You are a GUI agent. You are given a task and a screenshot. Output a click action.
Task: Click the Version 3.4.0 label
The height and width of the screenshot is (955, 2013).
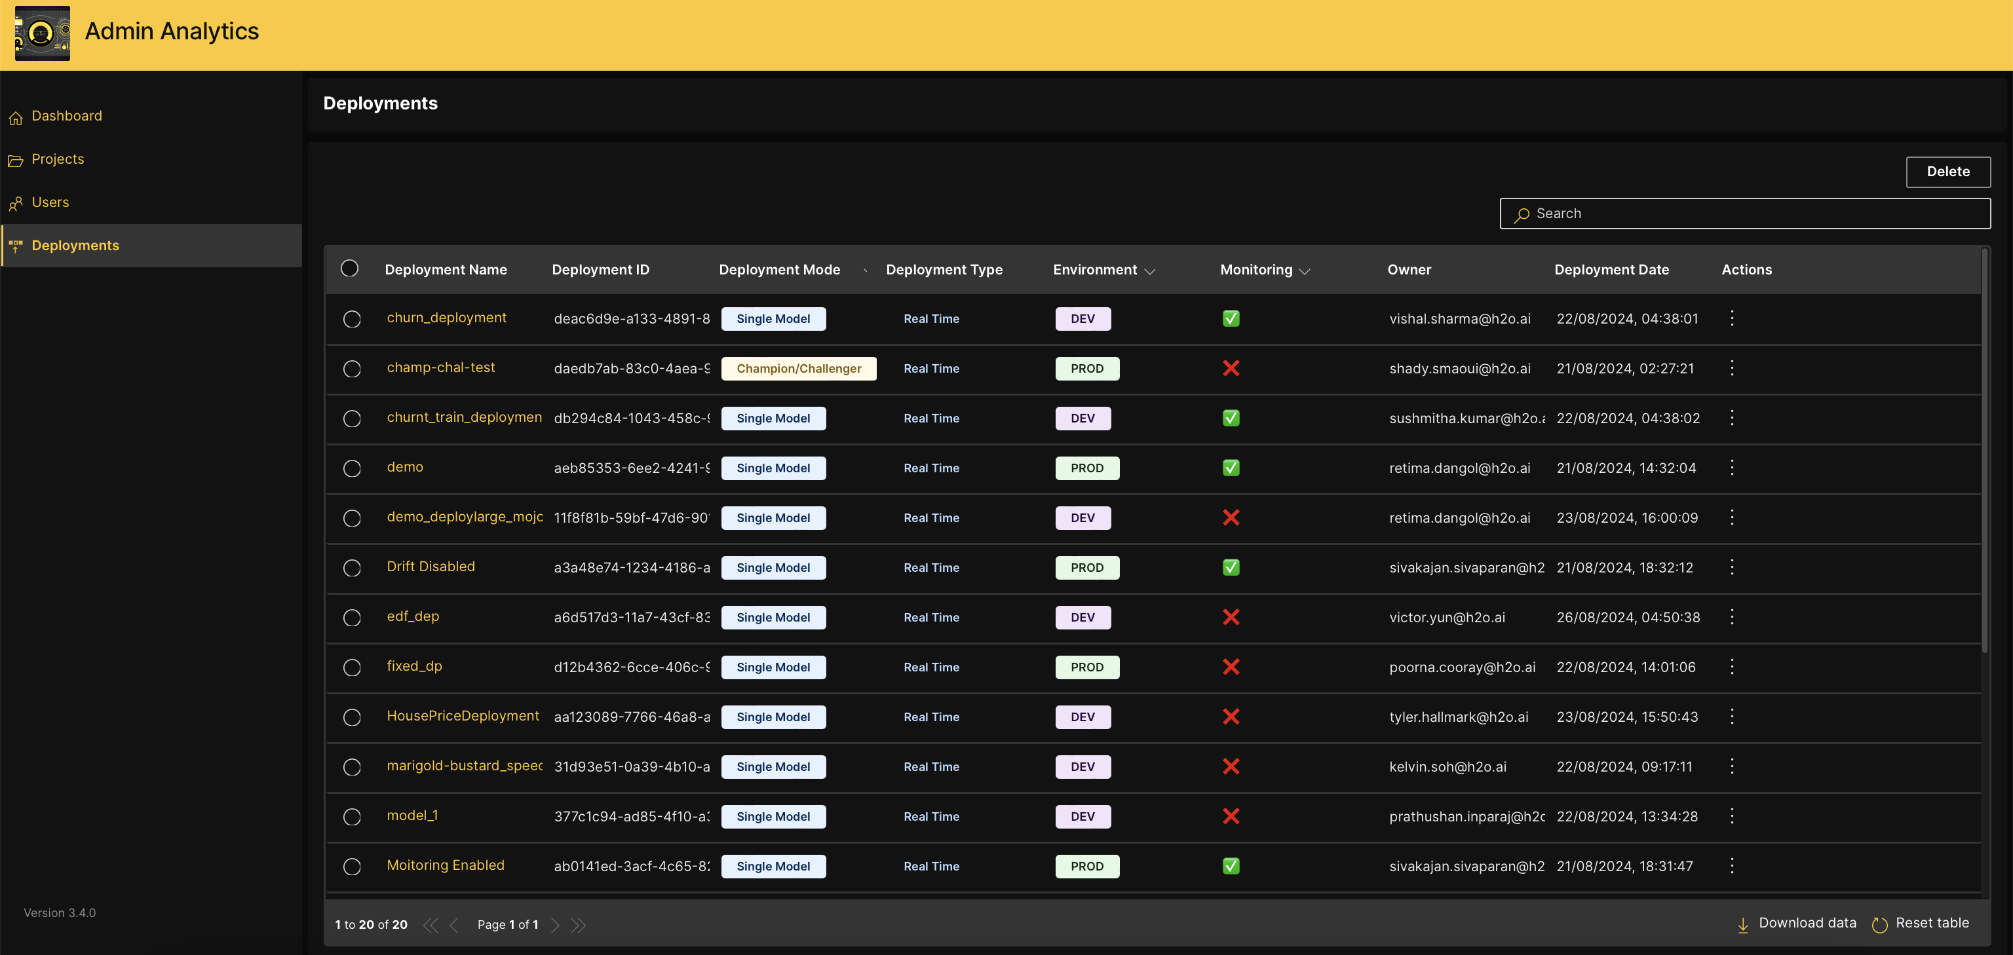[60, 913]
